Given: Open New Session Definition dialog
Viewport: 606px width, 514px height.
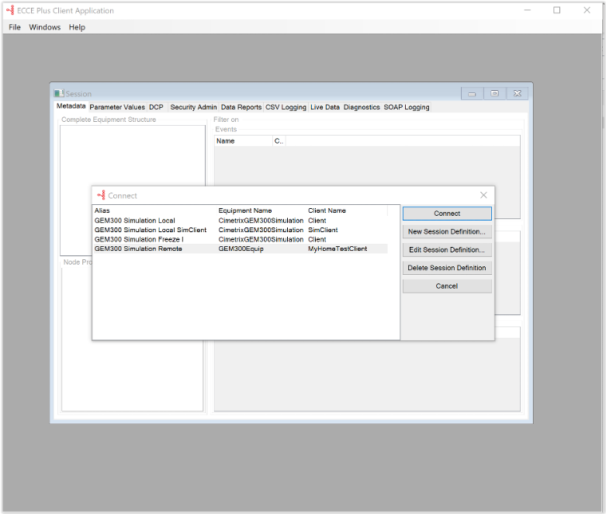Looking at the screenshot, I should click(x=447, y=231).
